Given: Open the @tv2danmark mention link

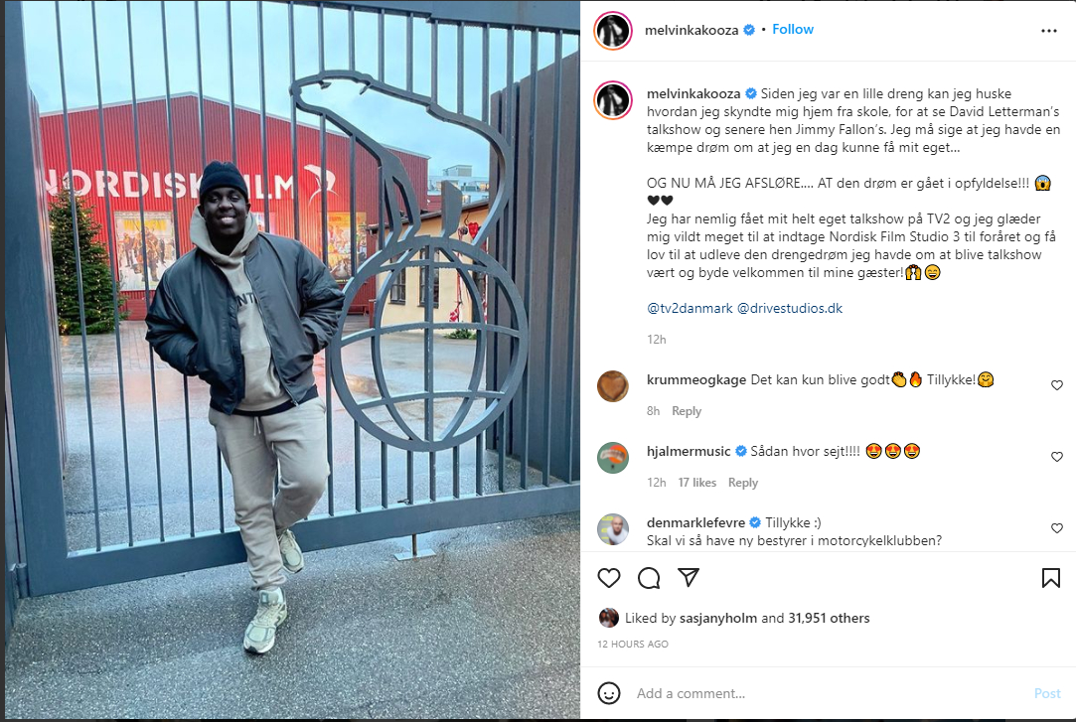Looking at the screenshot, I should (690, 309).
